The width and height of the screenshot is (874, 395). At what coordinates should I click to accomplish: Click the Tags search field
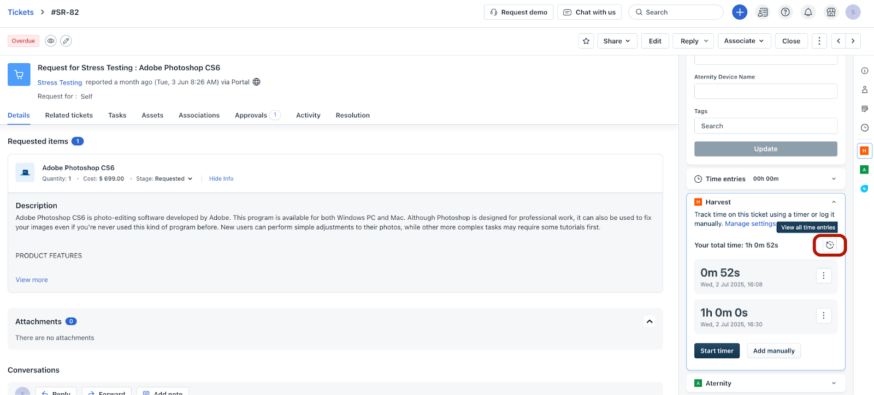(x=765, y=126)
